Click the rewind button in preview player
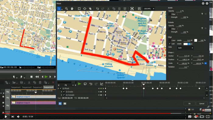 [x=37, y=77]
